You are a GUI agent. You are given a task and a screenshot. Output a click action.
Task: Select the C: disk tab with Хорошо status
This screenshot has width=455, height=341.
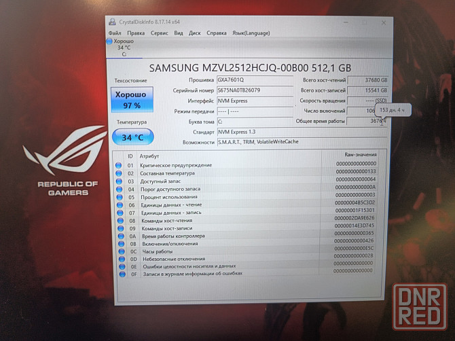124,48
